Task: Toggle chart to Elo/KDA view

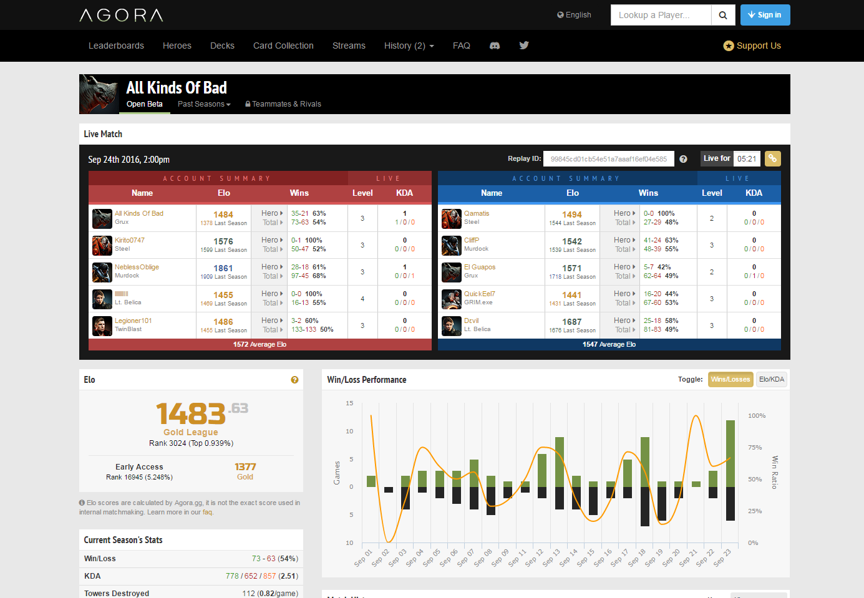Action: coord(772,379)
